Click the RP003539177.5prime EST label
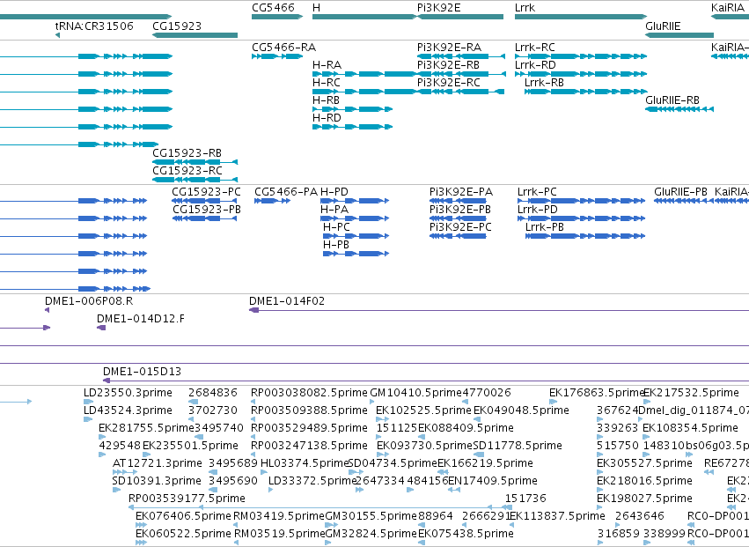Screen dimensions: 749x547 tap(187, 499)
